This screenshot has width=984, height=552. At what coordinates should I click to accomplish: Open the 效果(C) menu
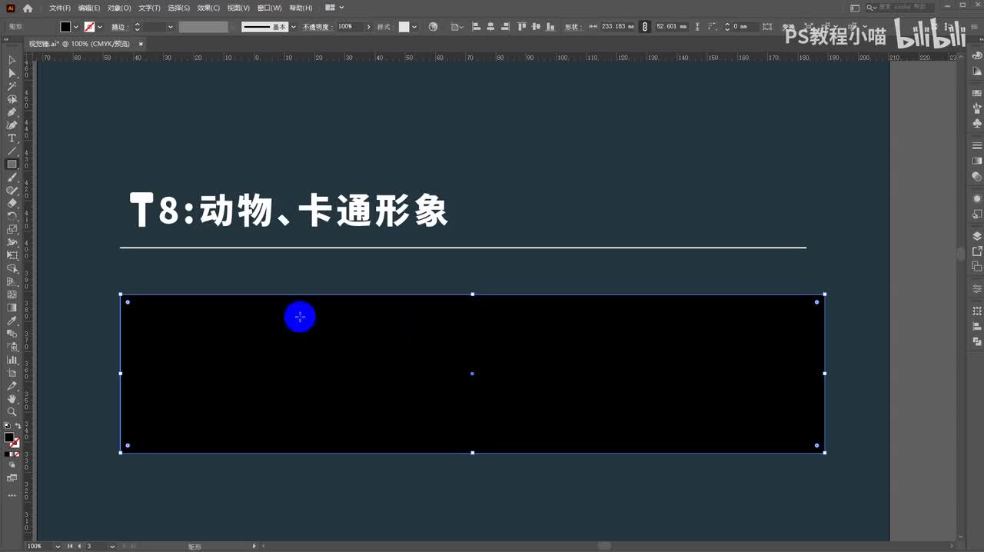pos(208,8)
